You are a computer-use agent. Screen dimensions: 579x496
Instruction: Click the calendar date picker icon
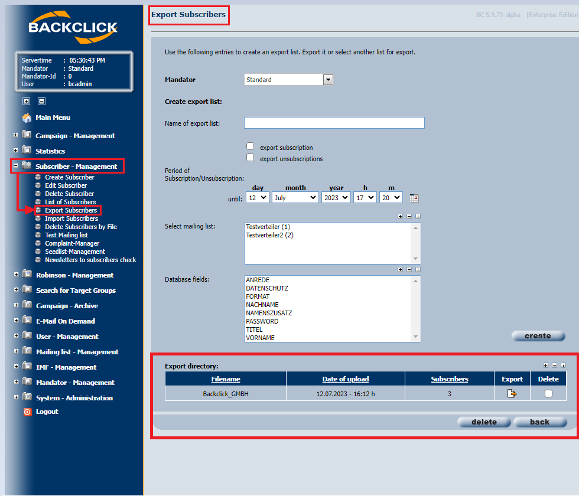[414, 198]
